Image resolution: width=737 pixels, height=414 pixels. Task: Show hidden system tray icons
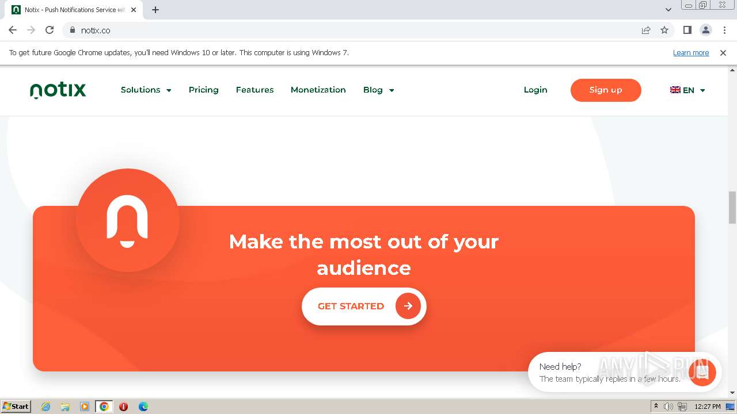(656, 406)
